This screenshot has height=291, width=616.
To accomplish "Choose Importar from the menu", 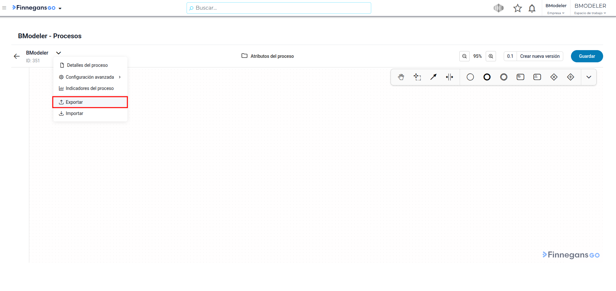I will (x=90, y=113).
